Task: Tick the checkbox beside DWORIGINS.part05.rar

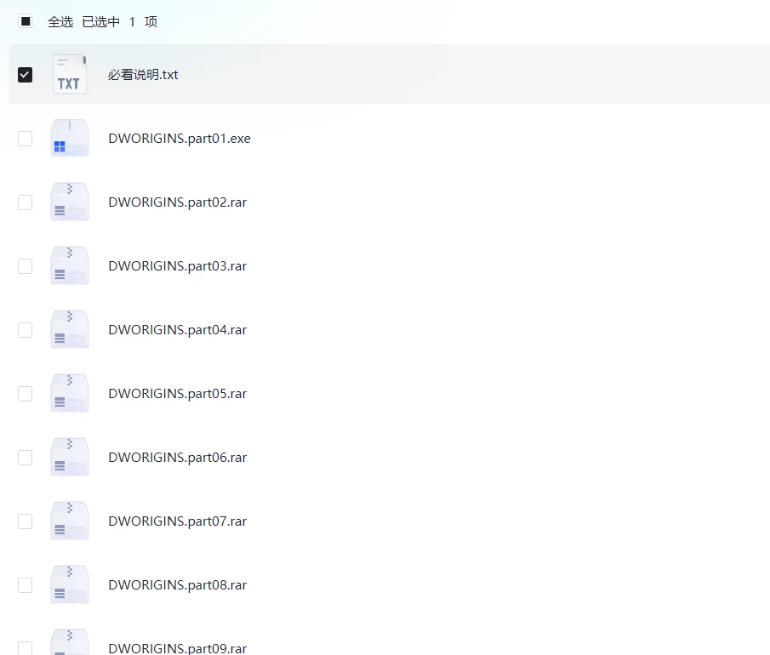Action: pos(26,394)
